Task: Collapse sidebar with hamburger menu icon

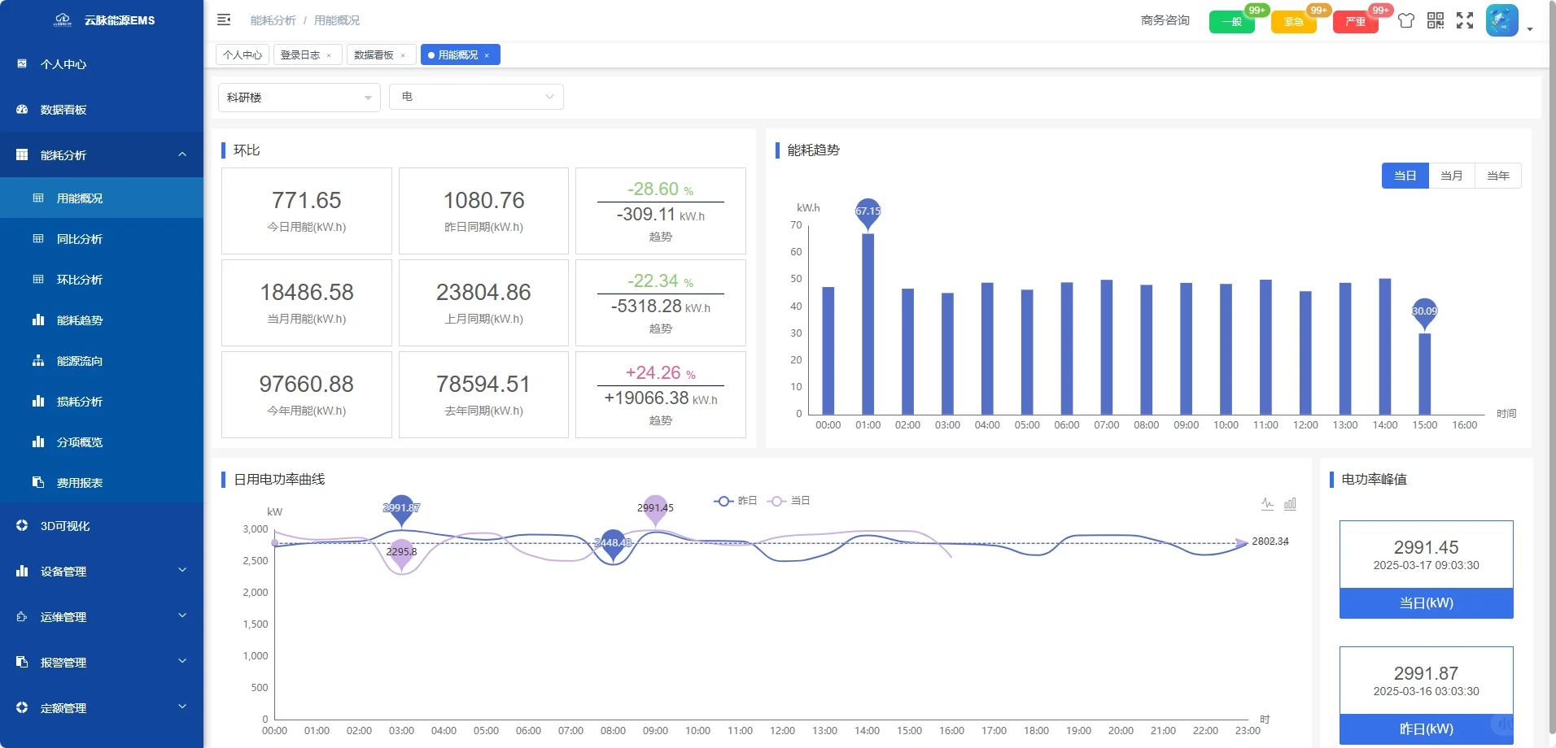Action: pos(224,20)
